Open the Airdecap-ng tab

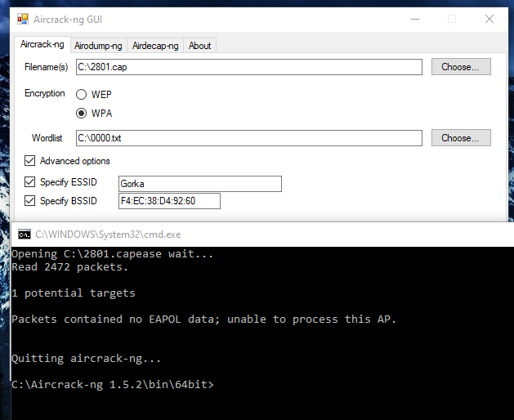[x=155, y=46]
